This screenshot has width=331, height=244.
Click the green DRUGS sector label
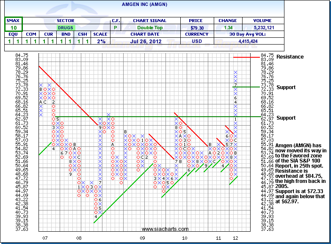66,28
